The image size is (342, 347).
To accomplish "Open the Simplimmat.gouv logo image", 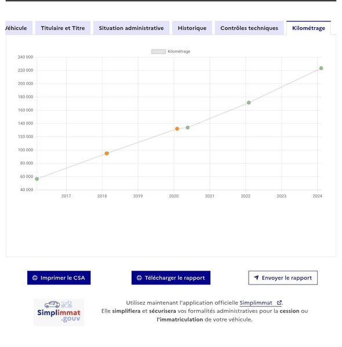I will tap(59, 312).
